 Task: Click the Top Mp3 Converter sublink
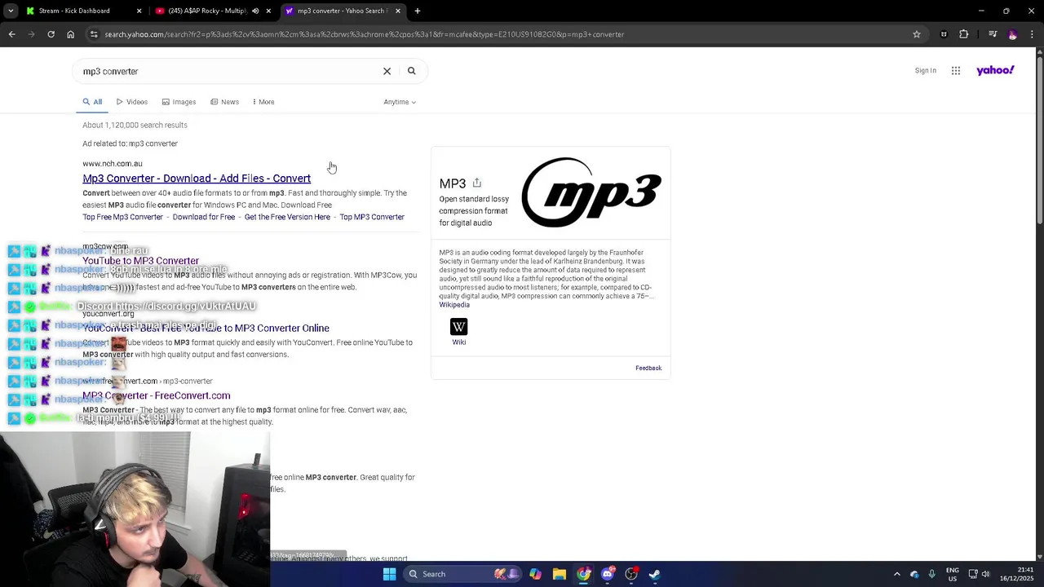[x=372, y=217]
